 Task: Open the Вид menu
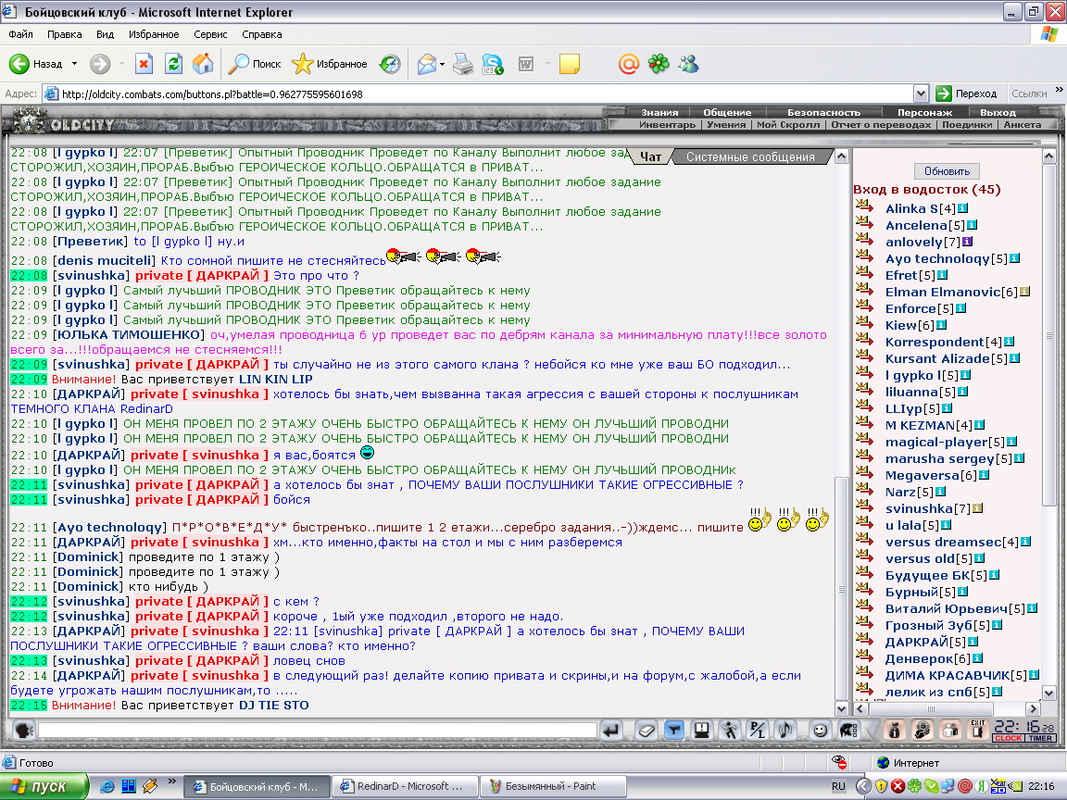pos(105,34)
